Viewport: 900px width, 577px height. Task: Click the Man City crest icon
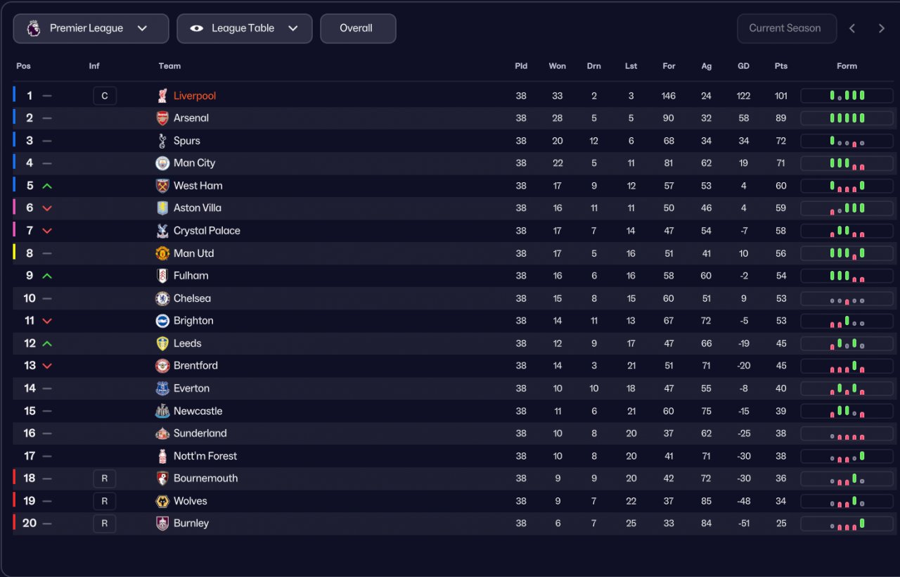tap(162, 163)
